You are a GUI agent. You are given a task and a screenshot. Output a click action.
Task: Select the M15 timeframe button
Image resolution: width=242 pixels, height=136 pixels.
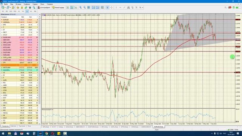tap(11, 11)
